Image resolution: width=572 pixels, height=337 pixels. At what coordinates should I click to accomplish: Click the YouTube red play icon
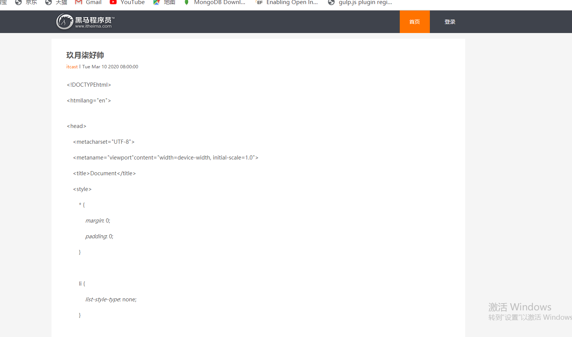[x=113, y=2]
